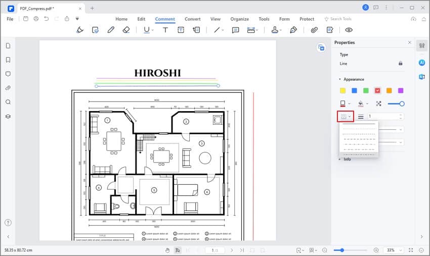Viewport: 430px width, 256px height.
Task: Open the fill color dropdown
Action: [367, 104]
